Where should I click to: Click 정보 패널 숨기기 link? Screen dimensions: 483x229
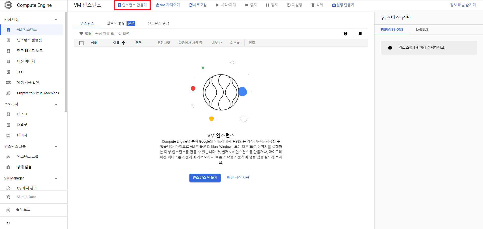click(463, 5)
